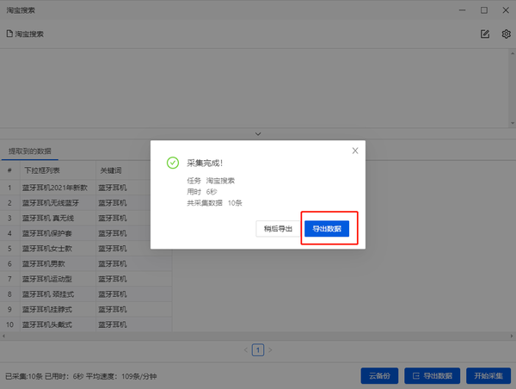Screen dimensions: 516x389
Task: Click horizontal scrollbar right arrow
Action: coord(512,336)
